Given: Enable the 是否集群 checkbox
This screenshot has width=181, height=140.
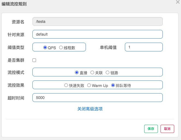Looking at the screenshot, I should [34, 60].
